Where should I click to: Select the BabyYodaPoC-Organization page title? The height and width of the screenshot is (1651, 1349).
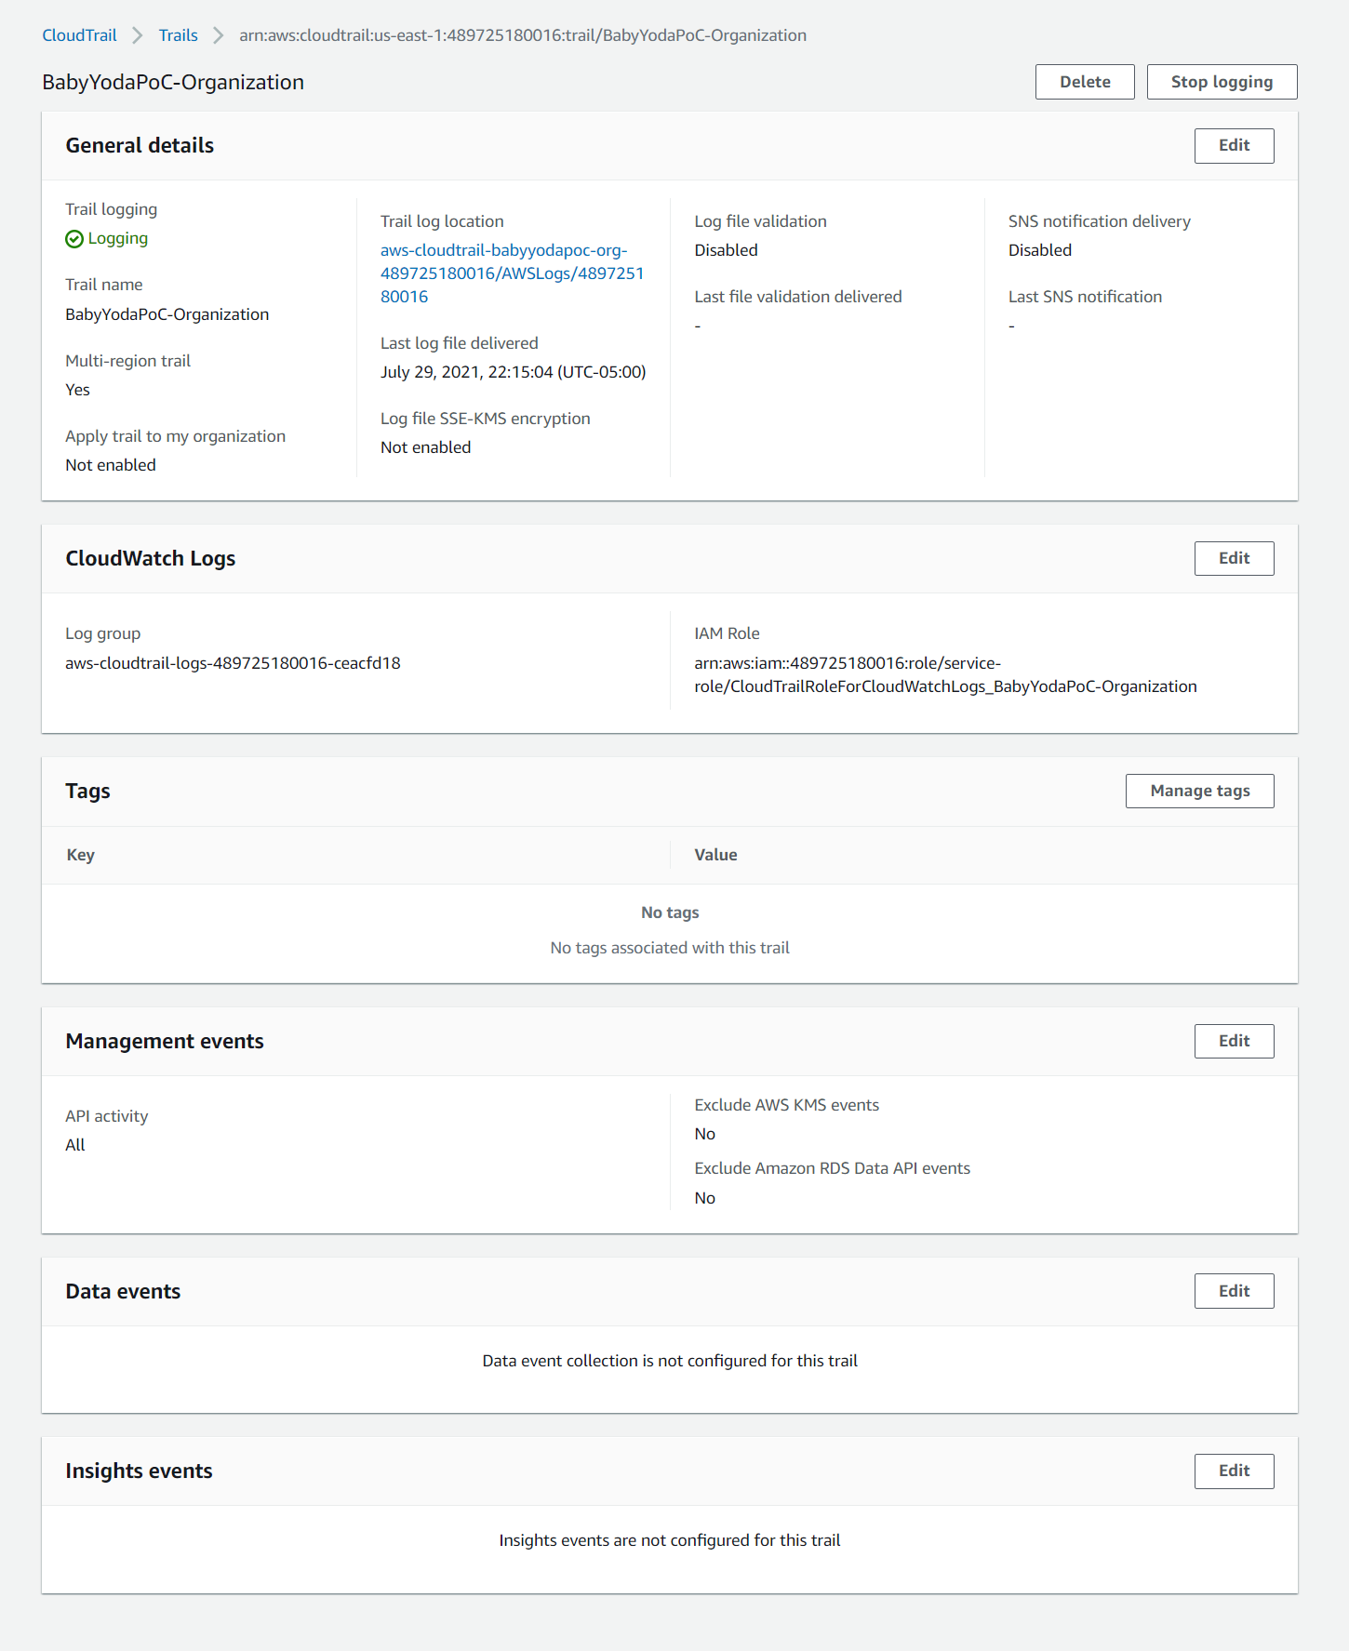173,82
